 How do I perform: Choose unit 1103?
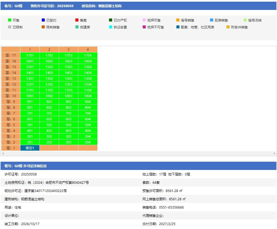coord(68,90)
